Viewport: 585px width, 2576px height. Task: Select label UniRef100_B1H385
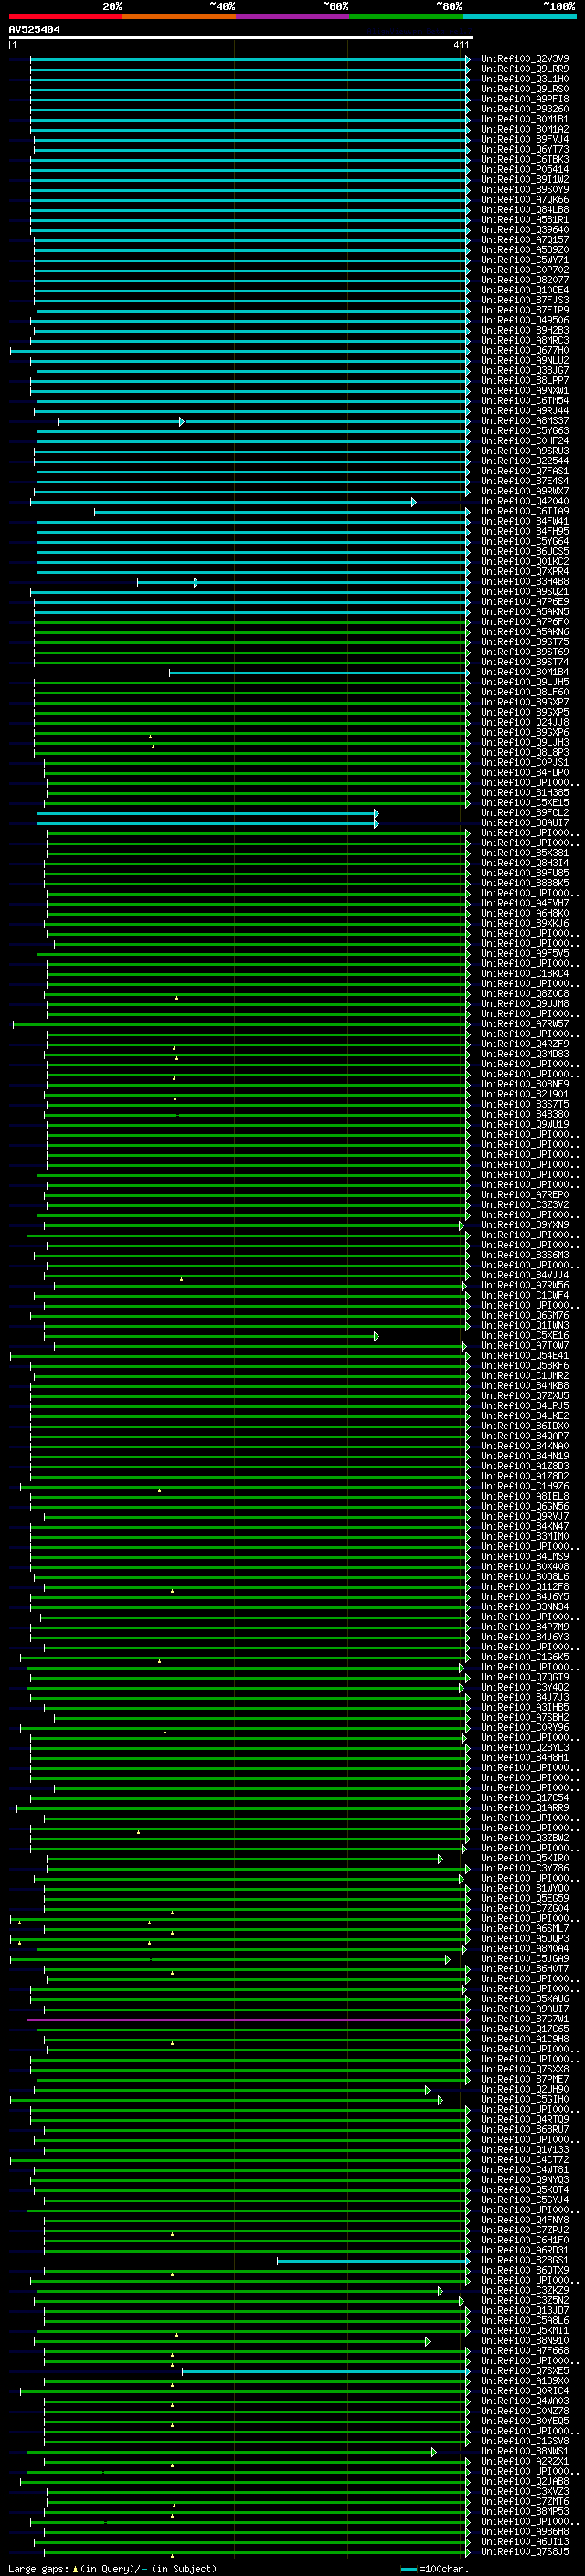pyautogui.click(x=525, y=793)
